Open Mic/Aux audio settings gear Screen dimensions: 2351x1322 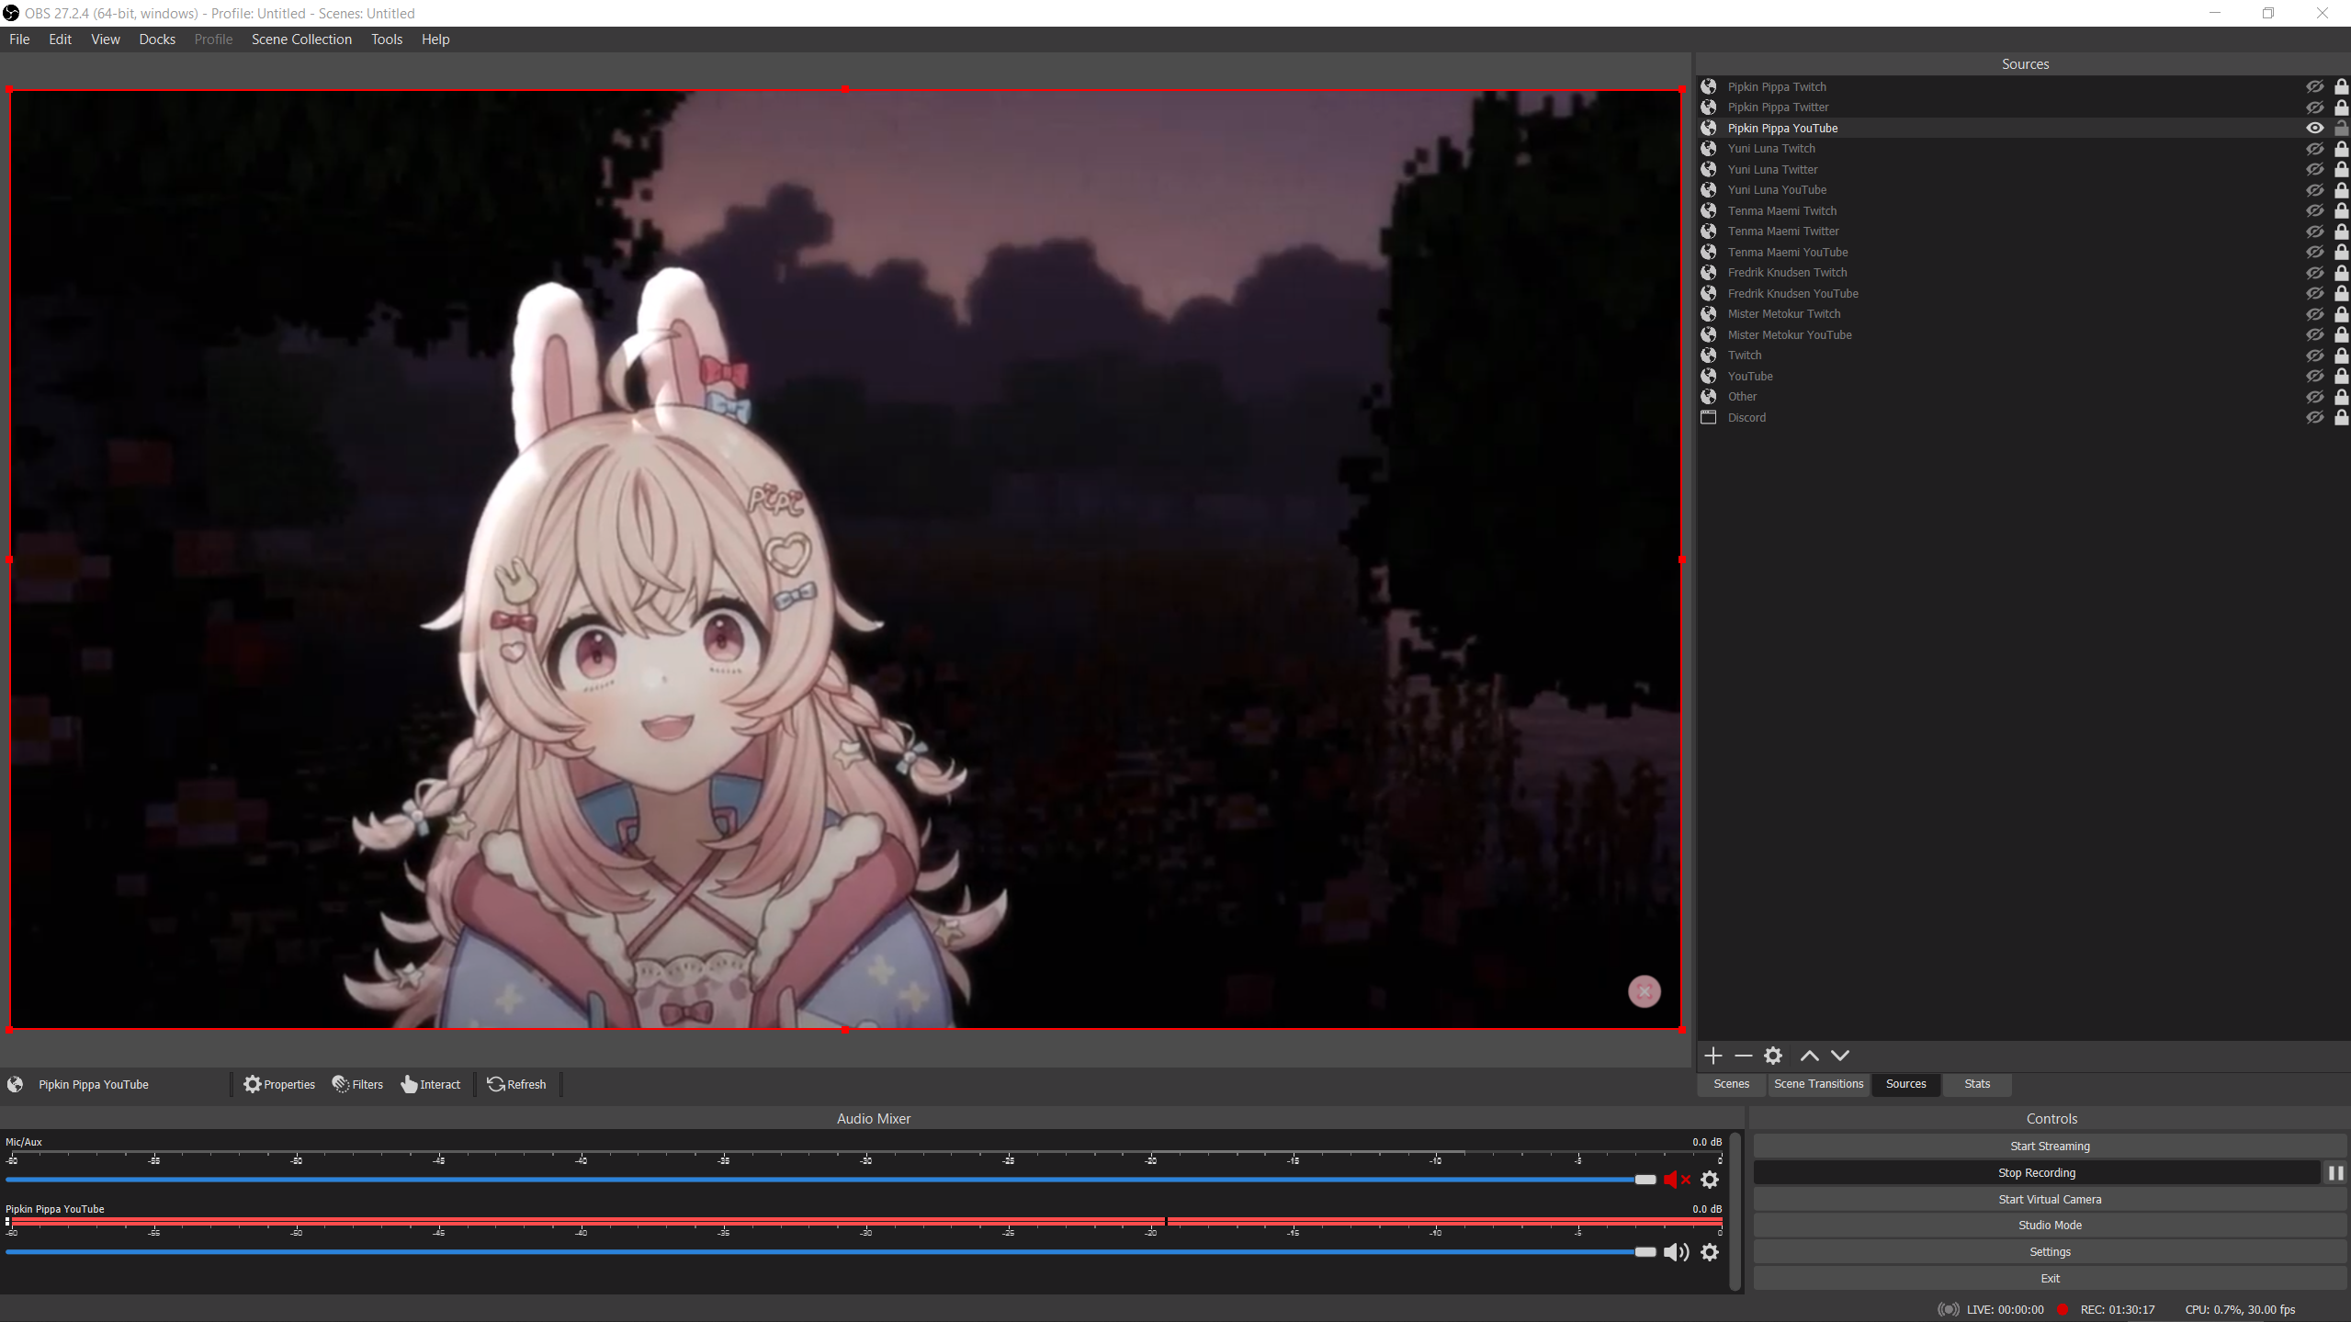tap(1710, 1180)
